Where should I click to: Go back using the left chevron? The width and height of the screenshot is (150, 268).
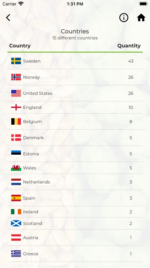[x=8, y=18]
